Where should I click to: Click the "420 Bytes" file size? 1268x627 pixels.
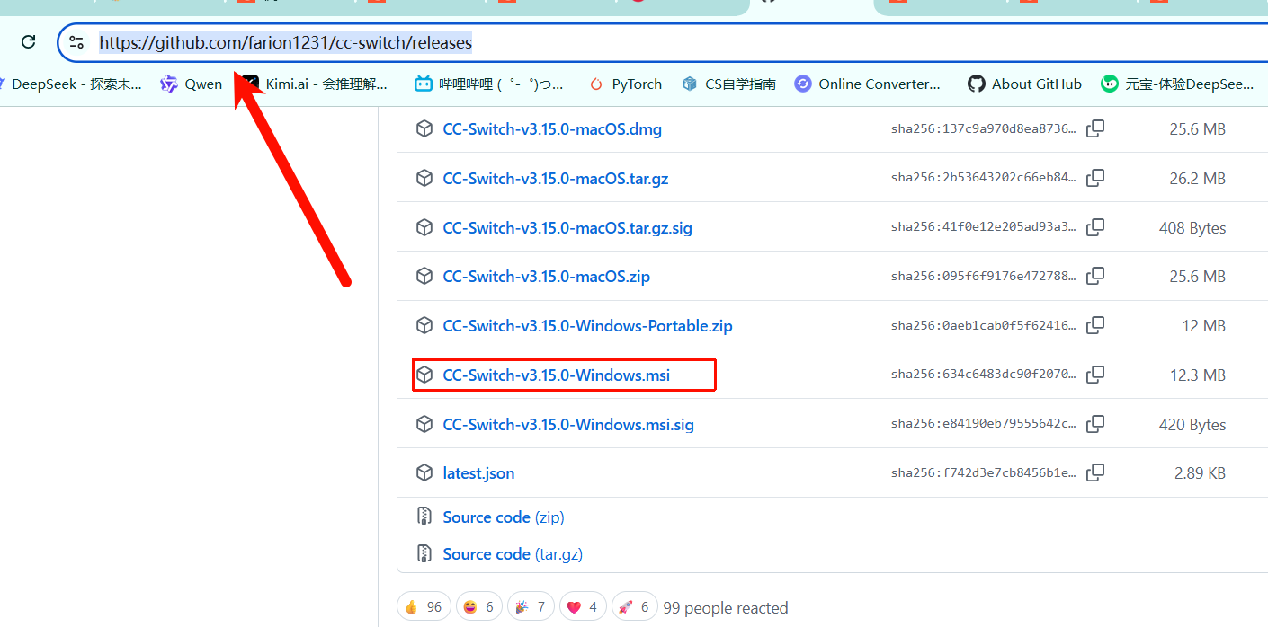pos(1192,425)
